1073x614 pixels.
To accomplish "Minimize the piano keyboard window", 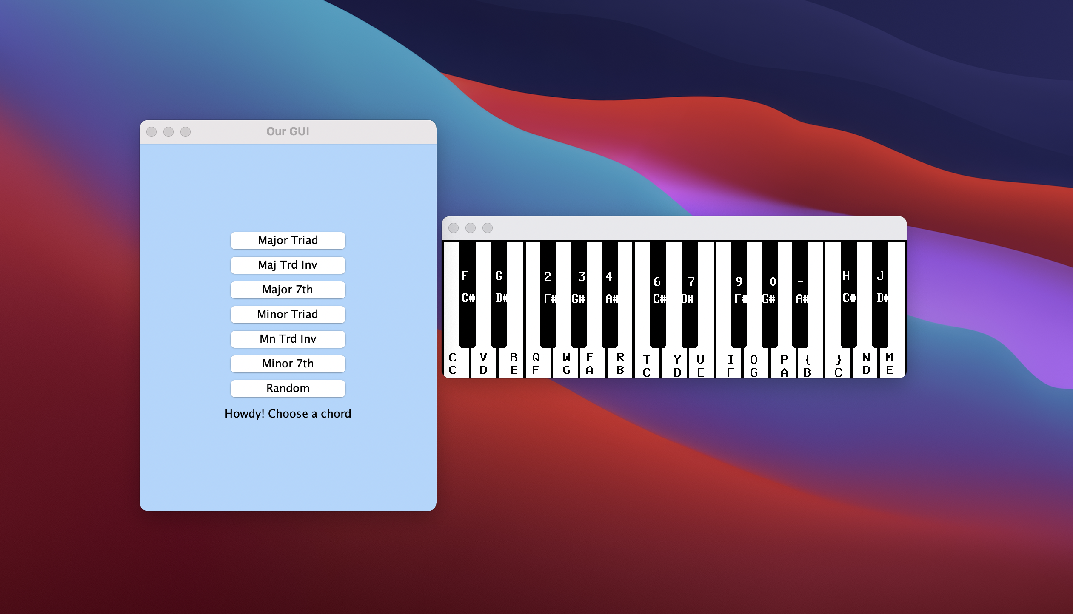I will pos(471,228).
